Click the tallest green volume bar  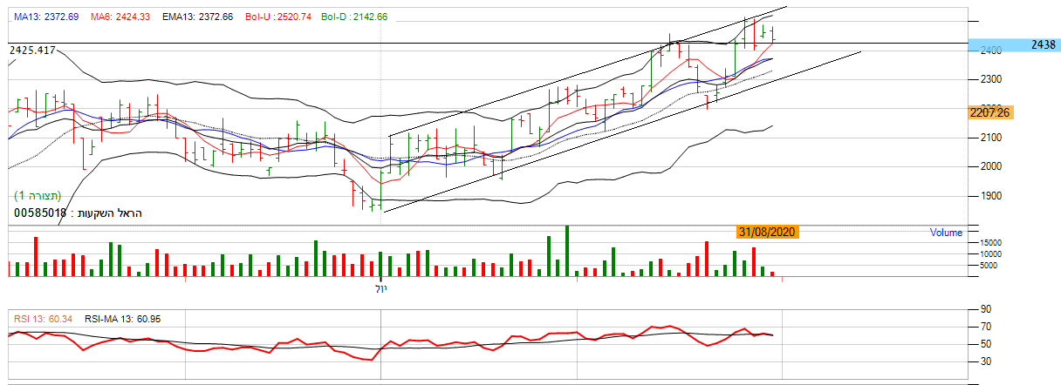567,252
